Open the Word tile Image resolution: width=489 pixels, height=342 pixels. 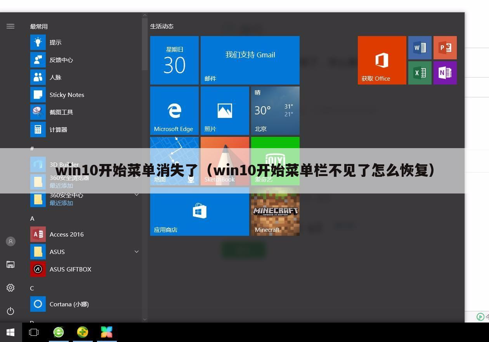pos(420,48)
